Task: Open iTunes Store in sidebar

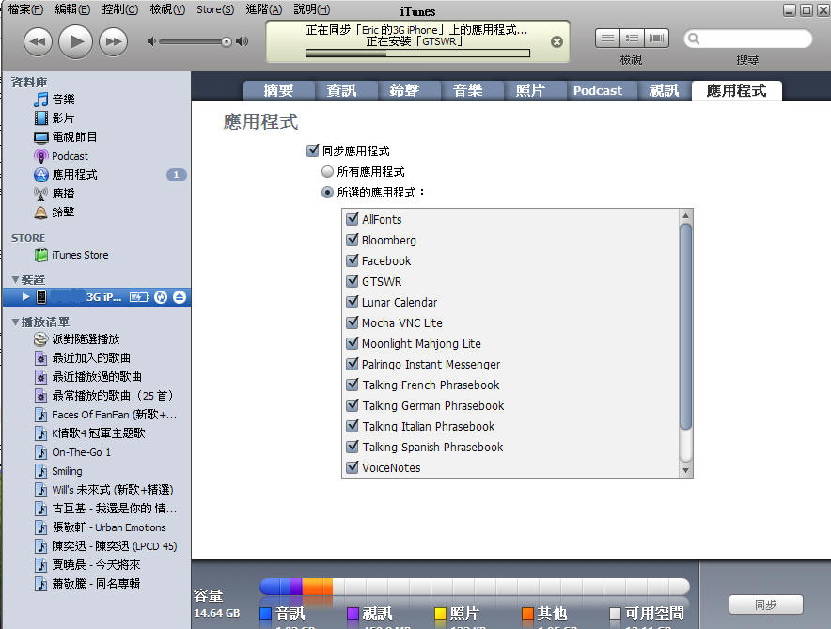Action: 79,255
